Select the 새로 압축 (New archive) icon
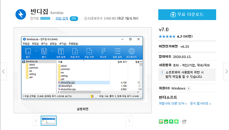This screenshot has height=130, width=229. (61, 51)
